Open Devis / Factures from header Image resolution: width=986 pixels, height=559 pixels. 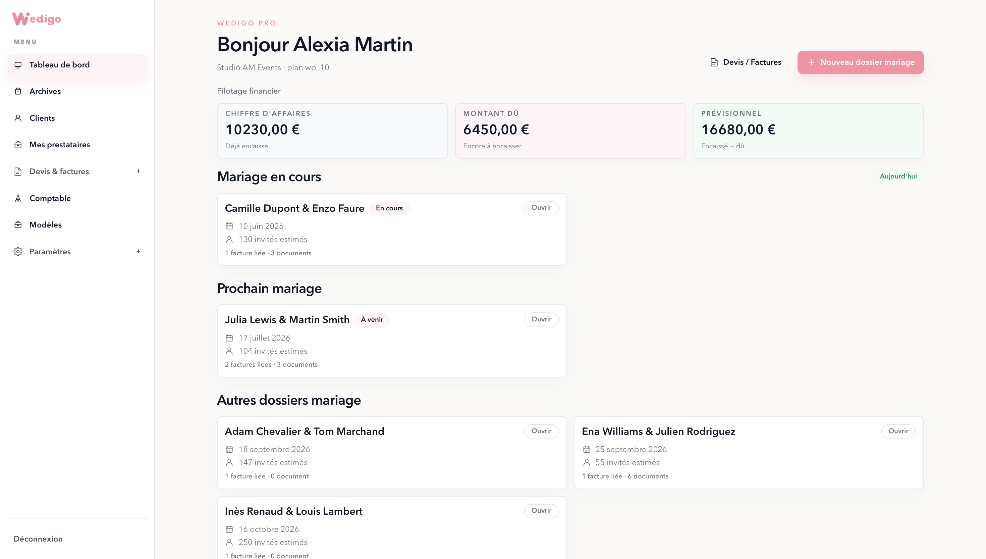746,62
